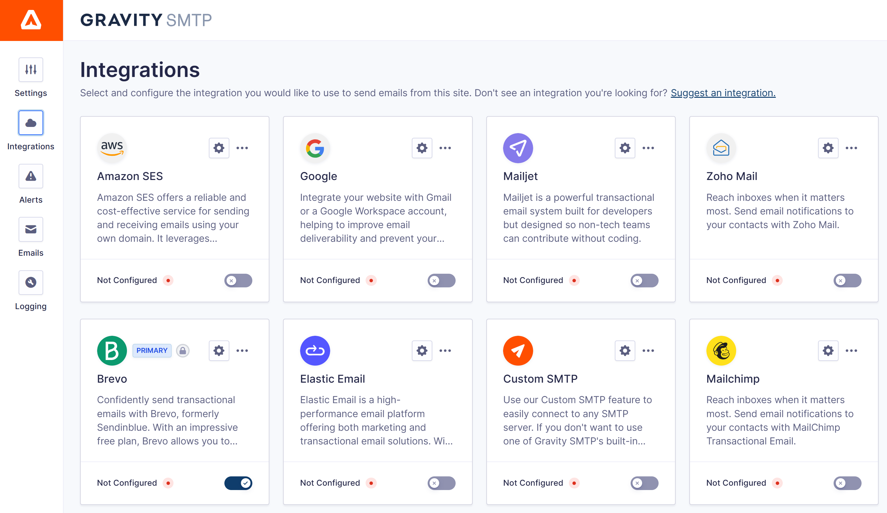This screenshot has height=513, width=887.
Task: Expand Brevo more options menu
Action: coord(242,350)
